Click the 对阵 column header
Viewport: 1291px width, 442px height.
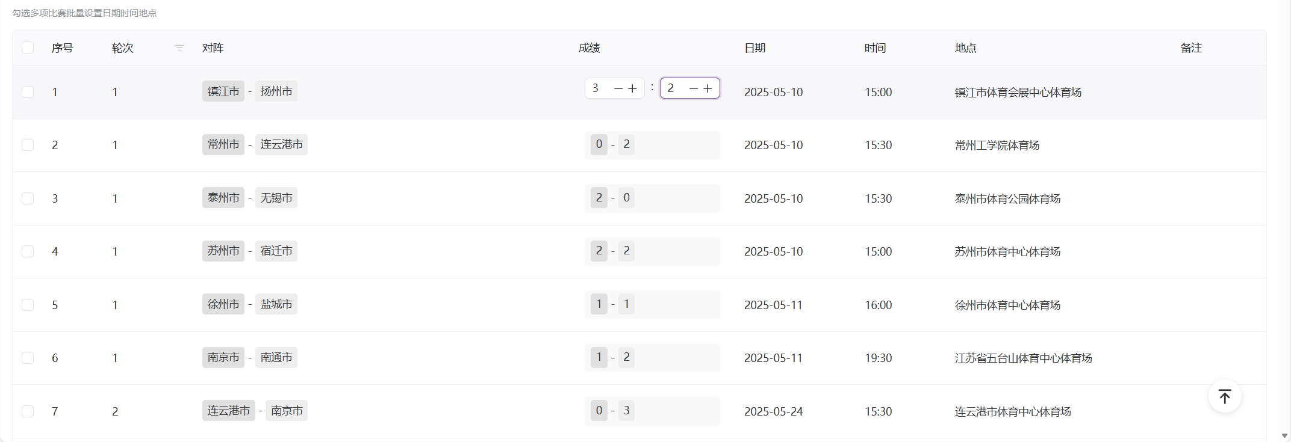point(213,48)
